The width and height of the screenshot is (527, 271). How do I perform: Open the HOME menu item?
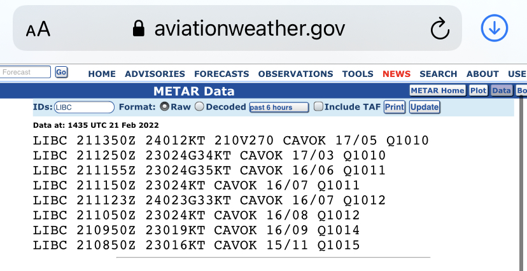click(102, 74)
